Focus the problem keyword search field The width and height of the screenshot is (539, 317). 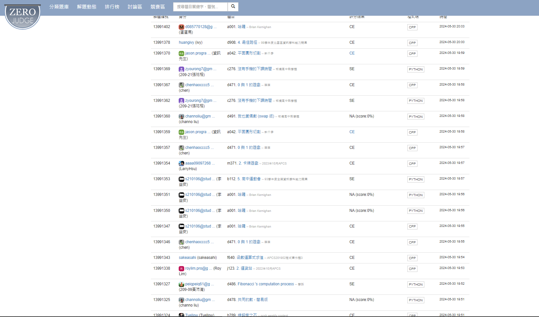[x=200, y=7]
